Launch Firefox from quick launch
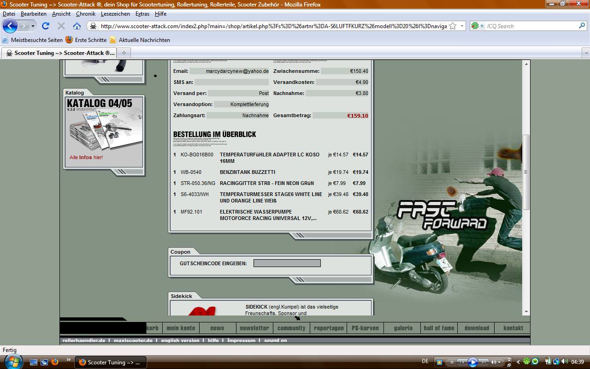 tap(55, 362)
